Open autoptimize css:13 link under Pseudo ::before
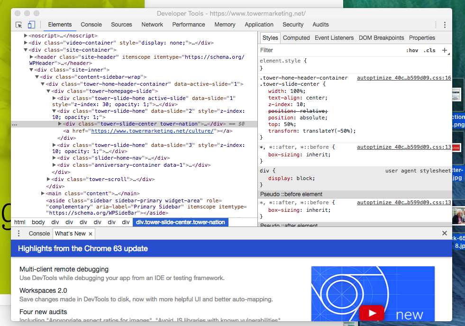The height and width of the screenshot is (326, 465). pos(404,202)
